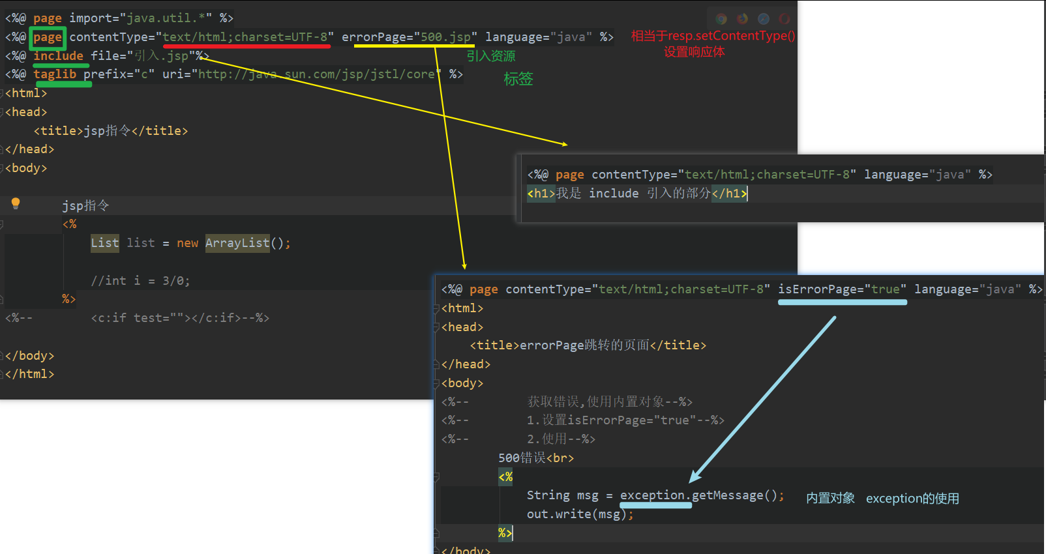
Task: Click the //int i = 3/0; comment
Action: point(140,281)
